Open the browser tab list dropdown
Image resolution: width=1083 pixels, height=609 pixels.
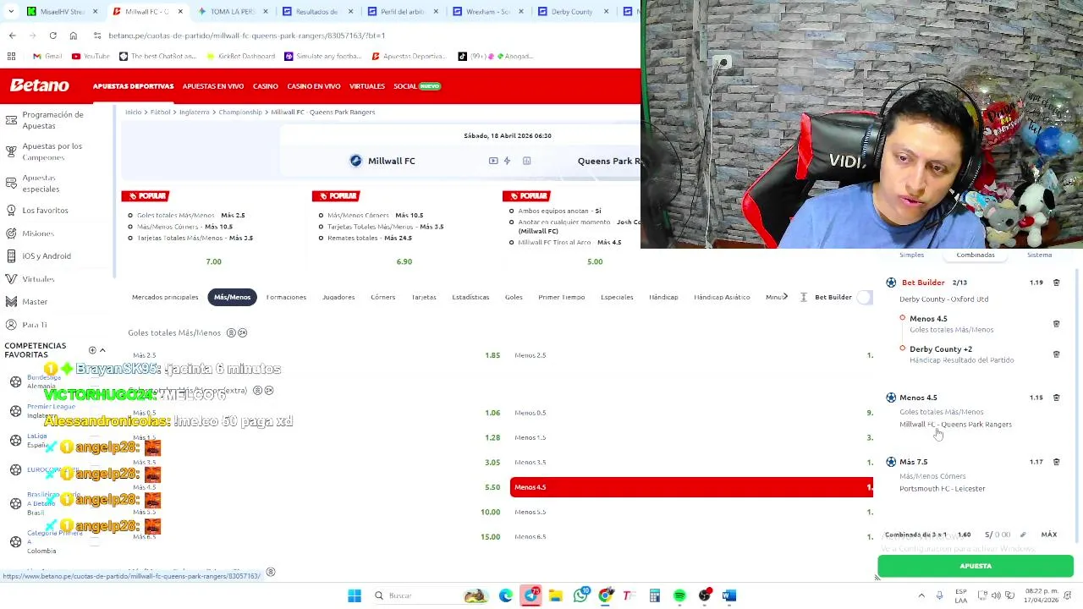(x=11, y=12)
